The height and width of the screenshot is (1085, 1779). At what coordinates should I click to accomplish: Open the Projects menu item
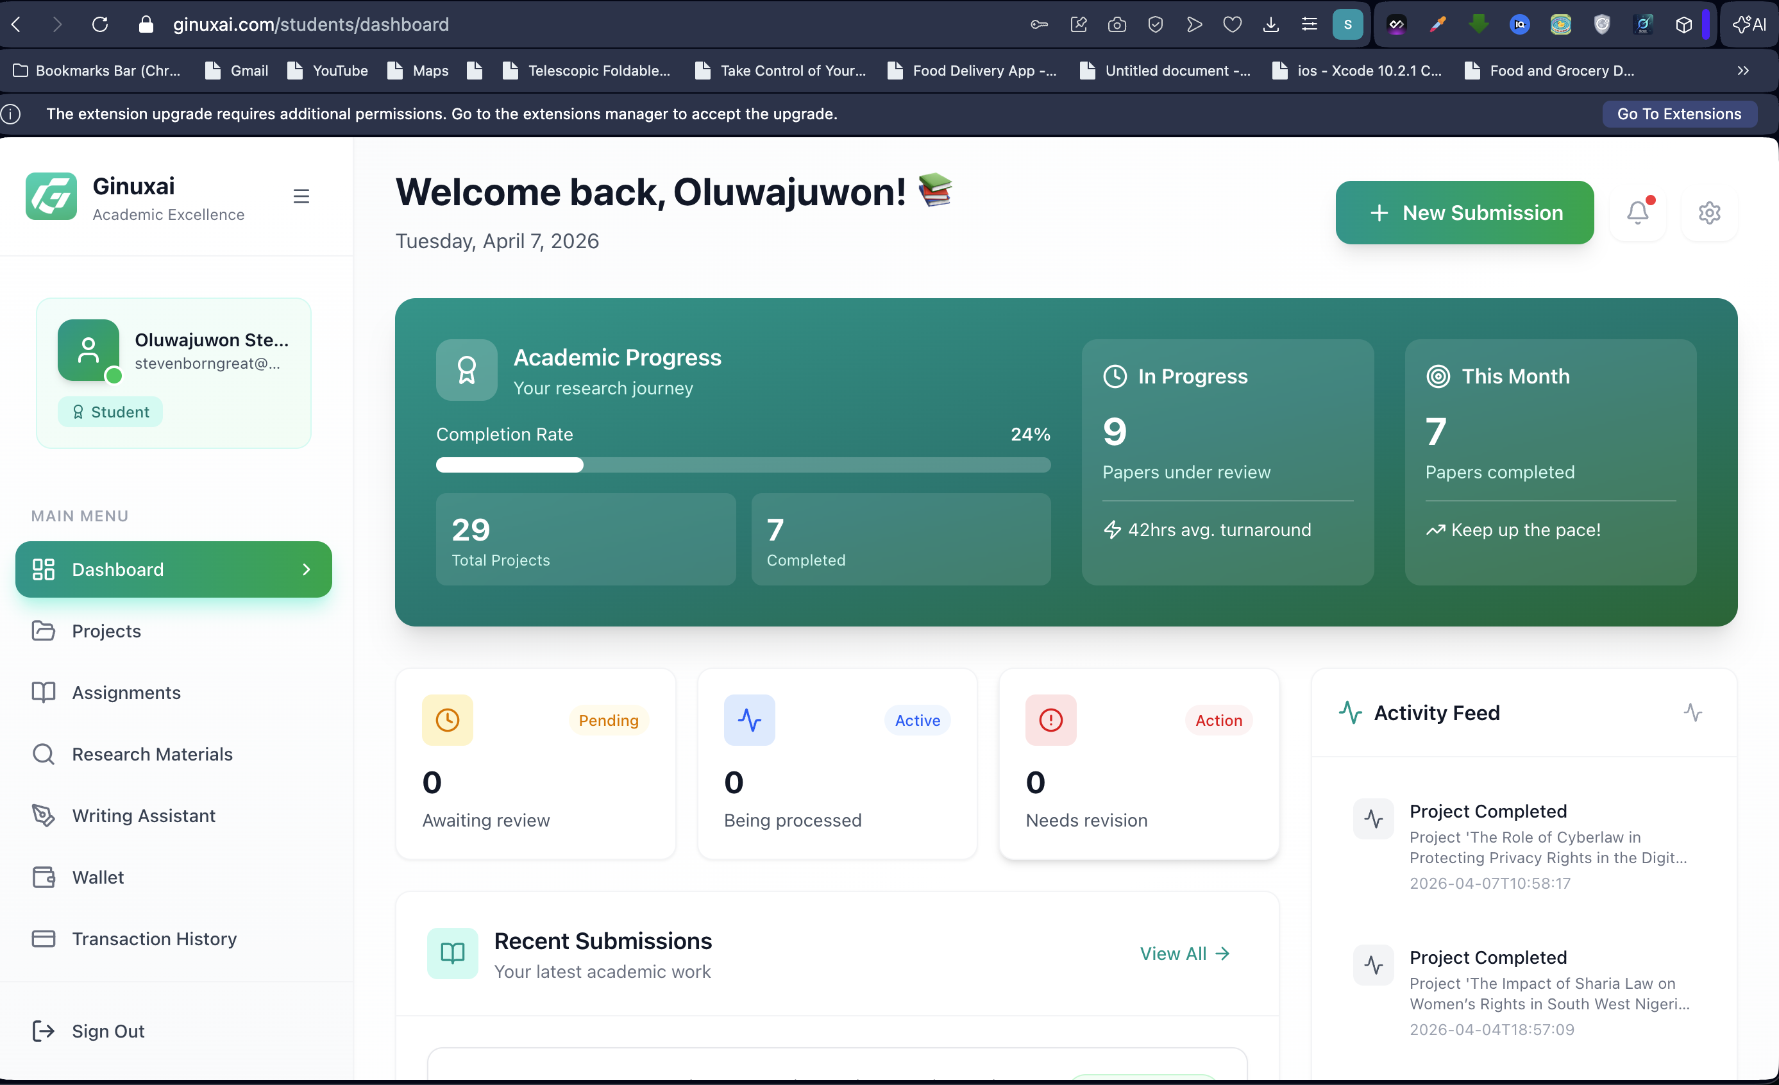coord(106,631)
